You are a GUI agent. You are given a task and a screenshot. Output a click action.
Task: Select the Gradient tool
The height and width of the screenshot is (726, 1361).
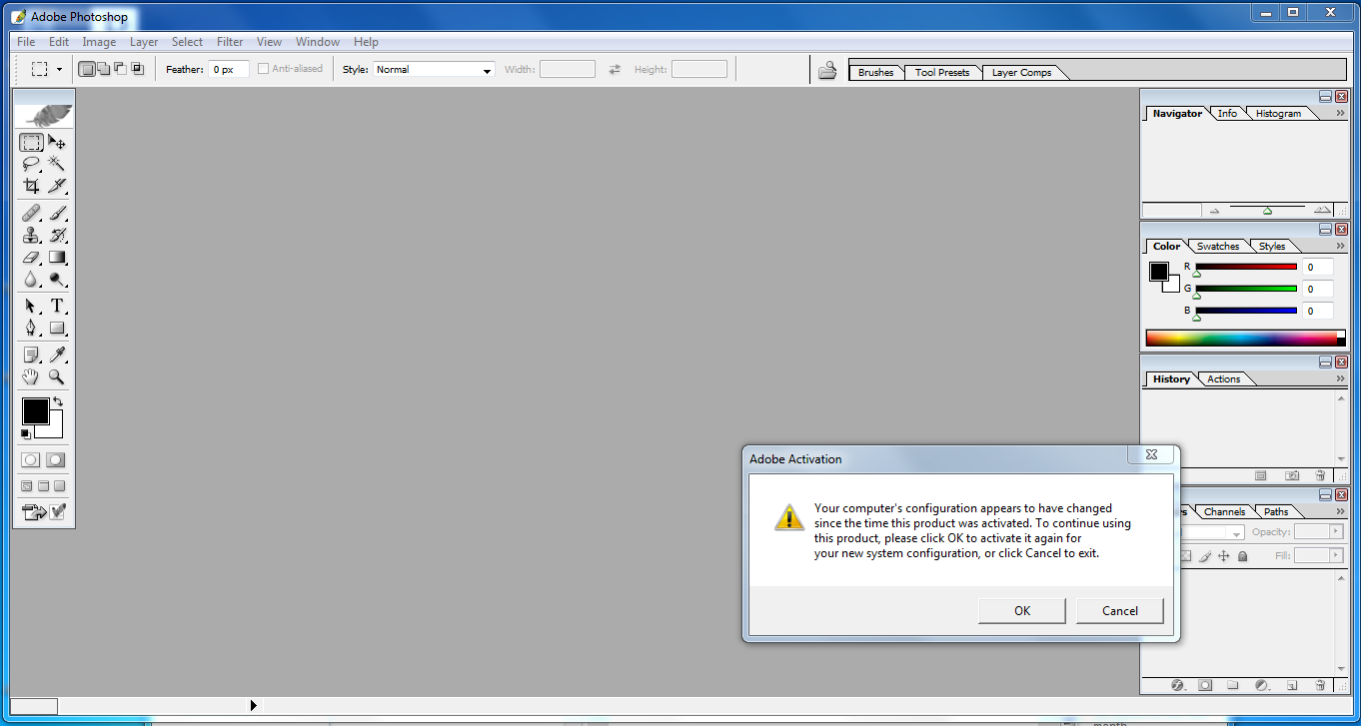57,258
